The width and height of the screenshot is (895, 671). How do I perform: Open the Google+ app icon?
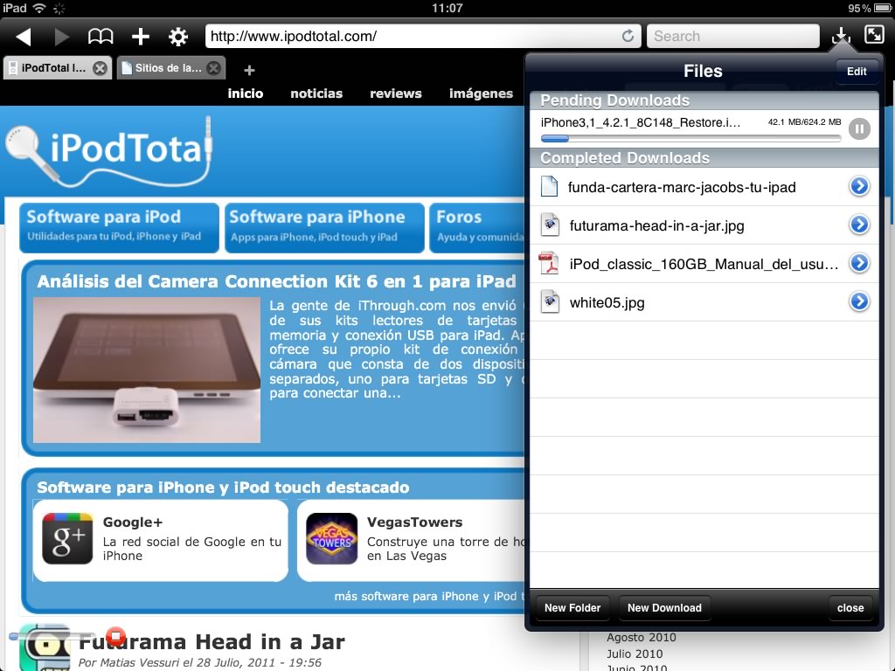pyautogui.click(x=67, y=538)
